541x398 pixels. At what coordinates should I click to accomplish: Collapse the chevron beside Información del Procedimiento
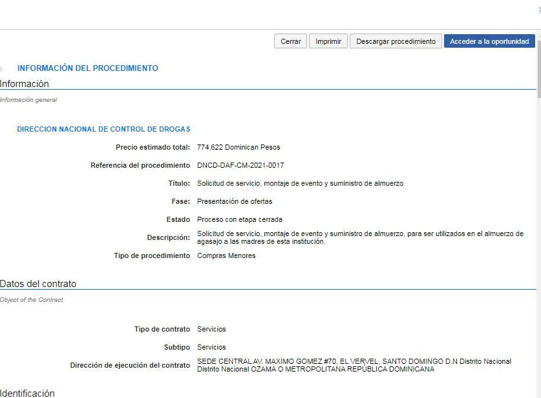tap(2, 68)
